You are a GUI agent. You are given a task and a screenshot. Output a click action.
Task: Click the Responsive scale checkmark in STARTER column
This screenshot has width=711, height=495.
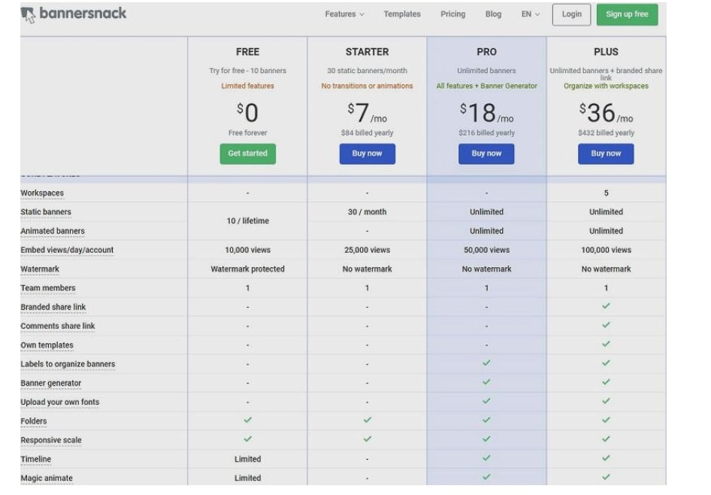click(x=367, y=440)
